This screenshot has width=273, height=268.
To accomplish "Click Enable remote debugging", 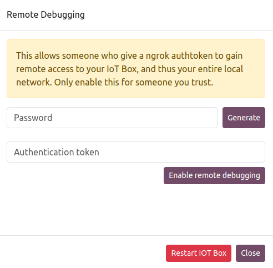I will pyautogui.click(x=214, y=175).
